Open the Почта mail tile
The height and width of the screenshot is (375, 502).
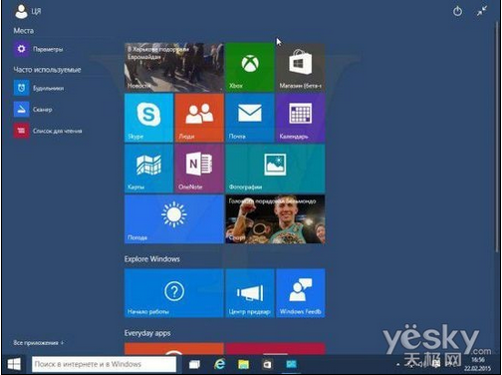coord(250,118)
